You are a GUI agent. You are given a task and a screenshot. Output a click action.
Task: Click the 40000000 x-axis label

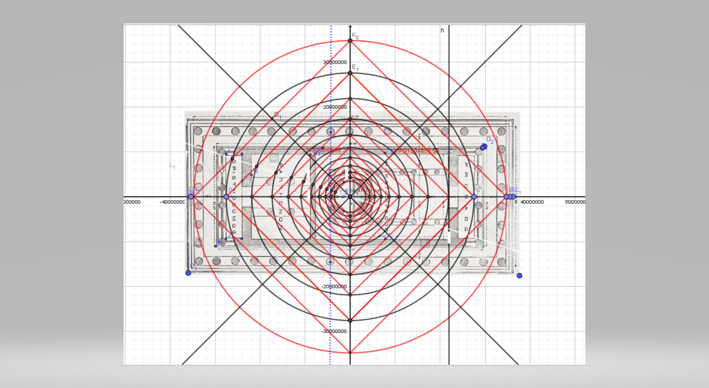point(532,202)
